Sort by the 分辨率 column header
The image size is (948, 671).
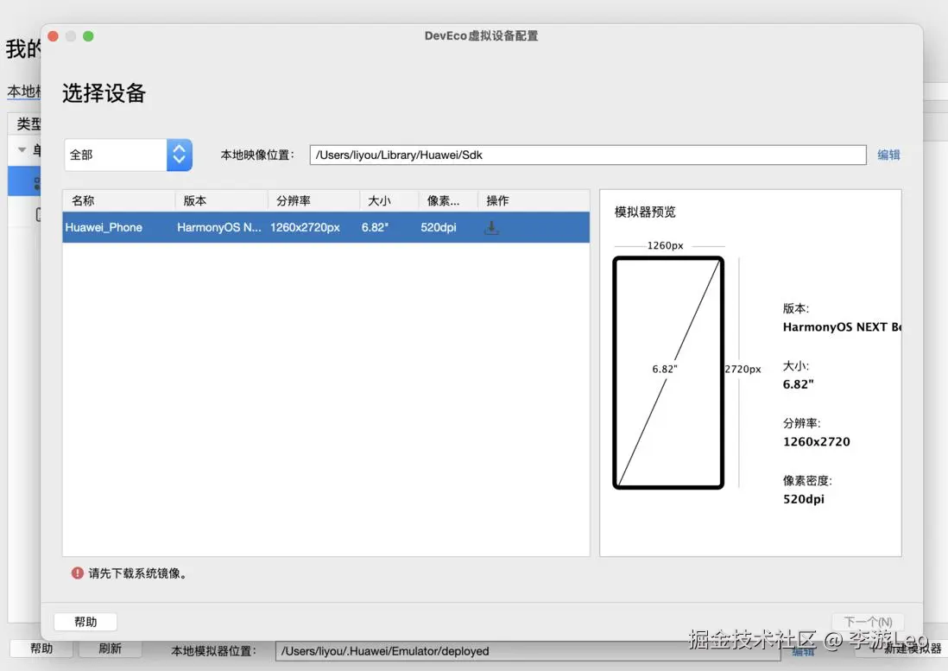coord(313,200)
